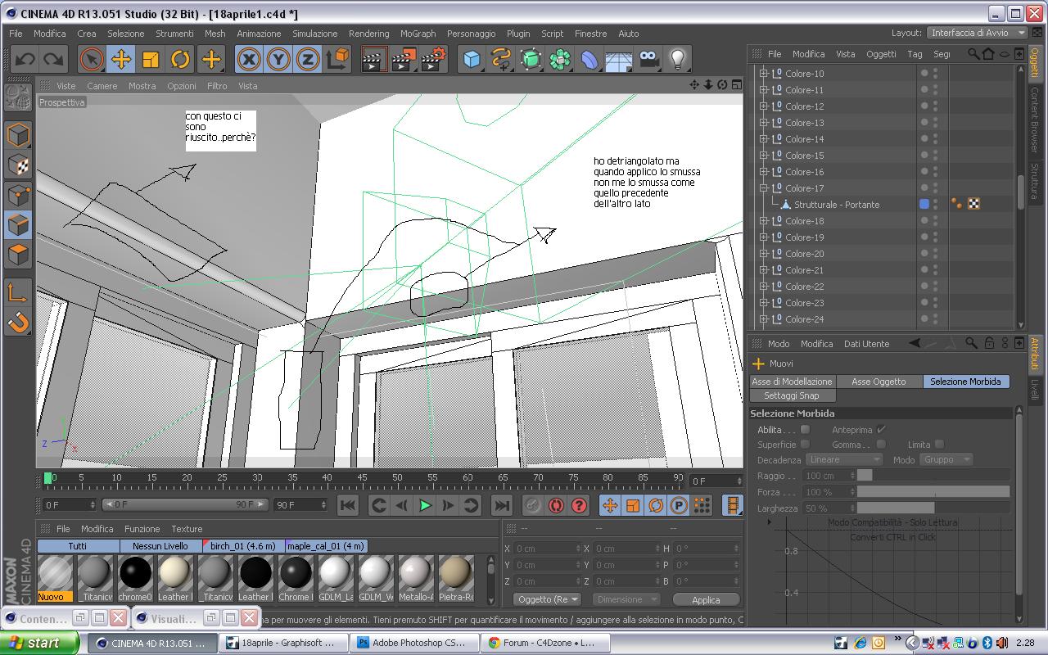Select the Live Selection tool
1048x655 pixels.
click(x=92, y=59)
